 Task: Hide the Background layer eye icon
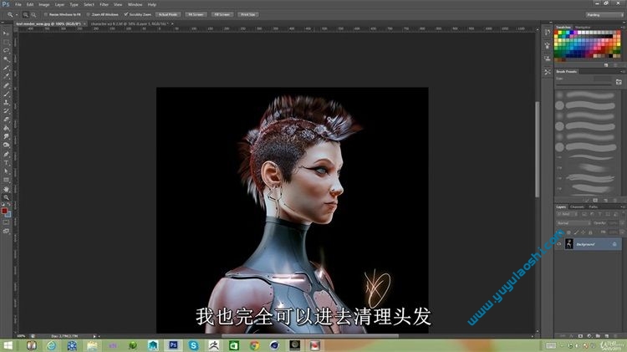point(559,244)
